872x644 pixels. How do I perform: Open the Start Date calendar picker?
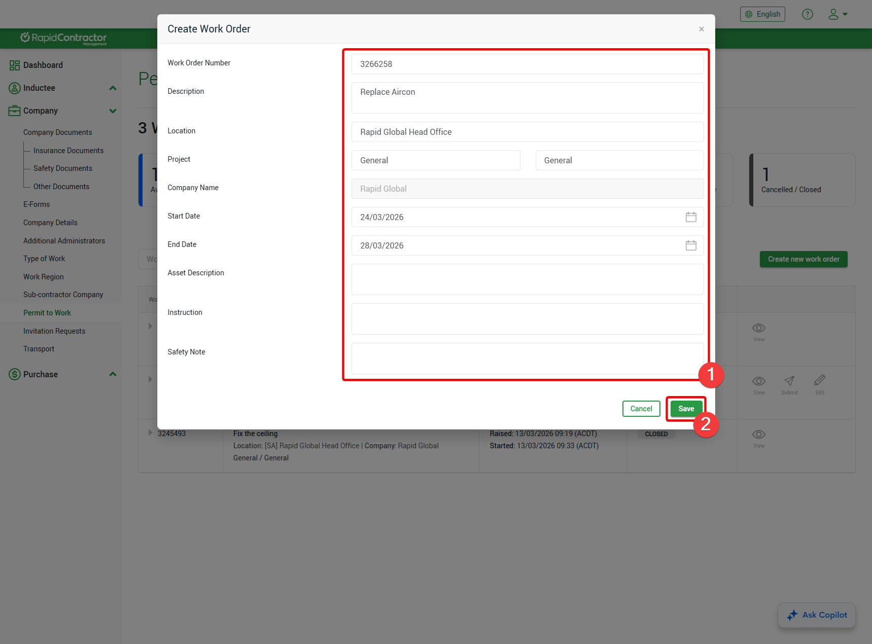tap(690, 217)
